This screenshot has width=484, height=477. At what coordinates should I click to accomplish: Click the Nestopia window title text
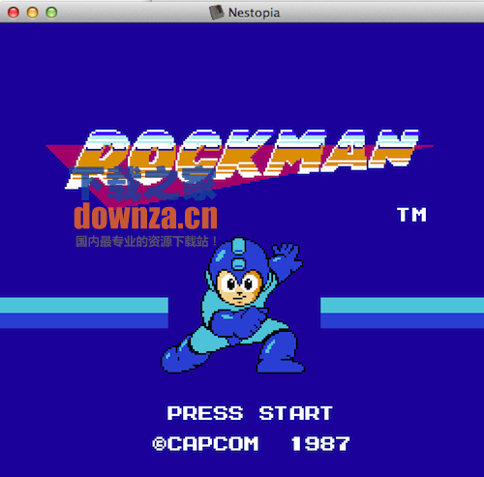pyautogui.click(x=254, y=13)
